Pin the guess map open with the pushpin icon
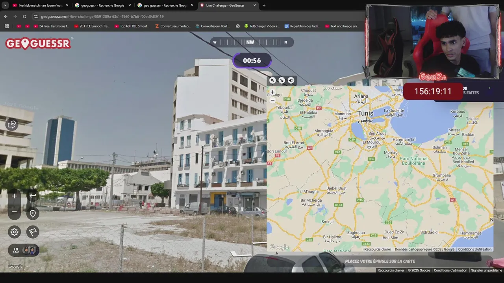The width and height of the screenshot is (504, 283). pos(291,80)
